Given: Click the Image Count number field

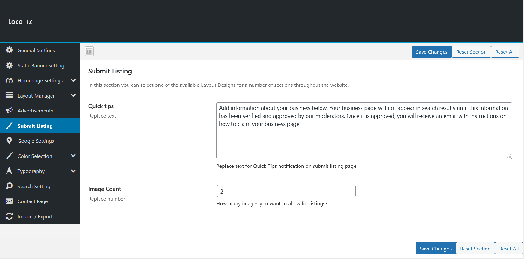Looking at the screenshot, I should (286, 191).
